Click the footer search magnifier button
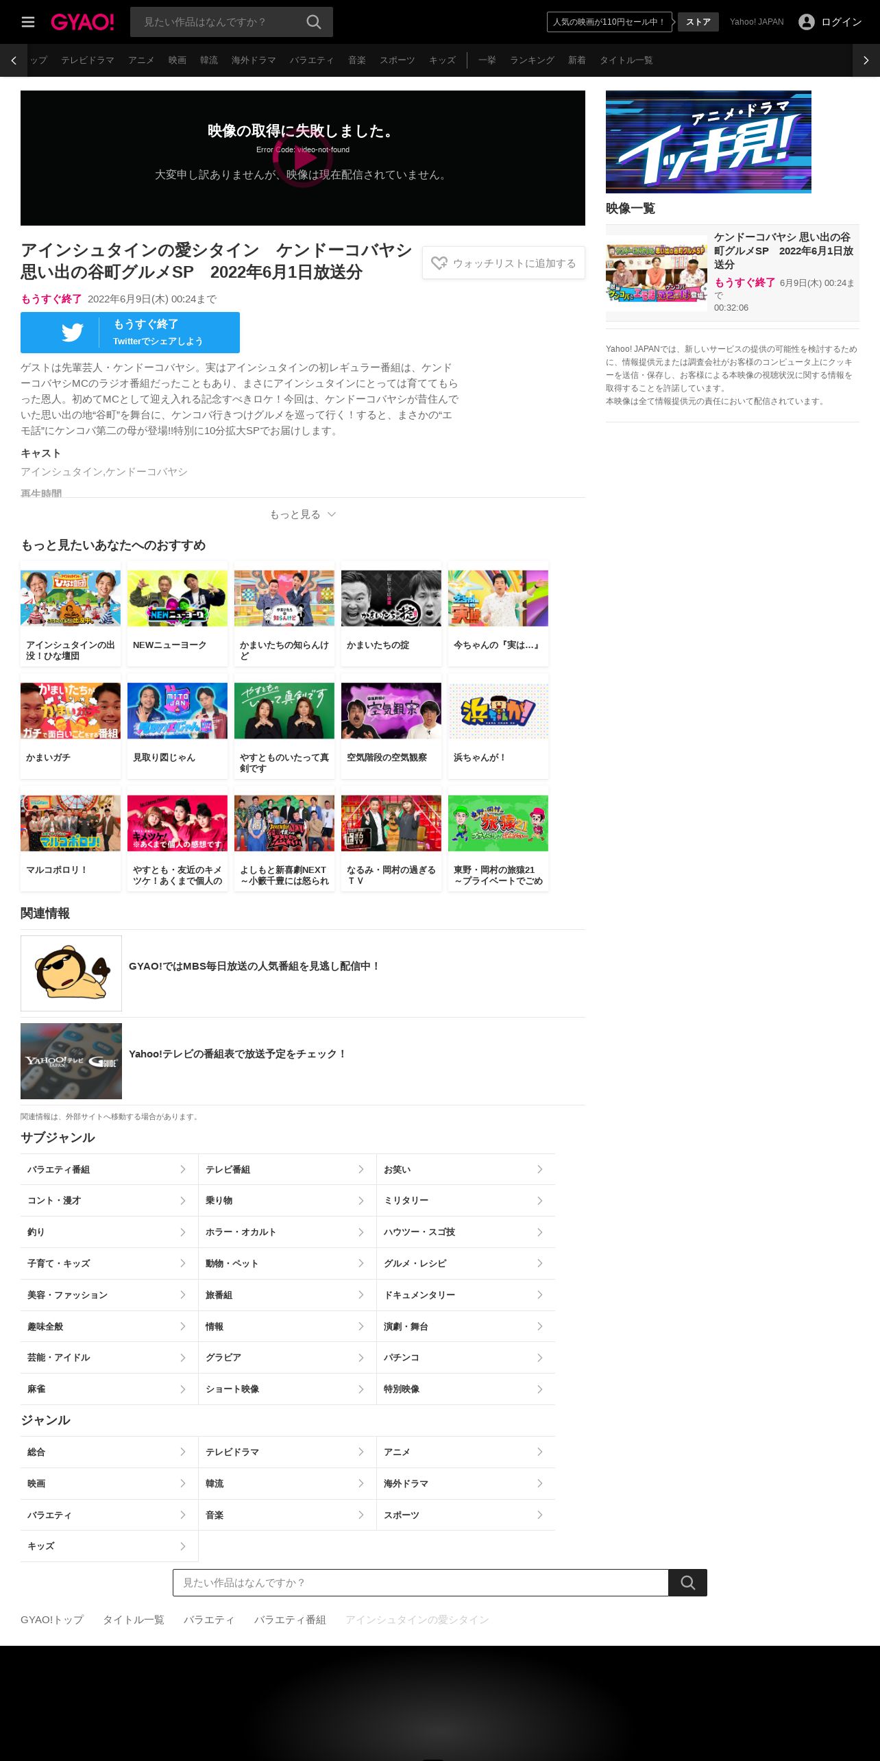The width and height of the screenshot is (880, 1761). pos(687,1583)
